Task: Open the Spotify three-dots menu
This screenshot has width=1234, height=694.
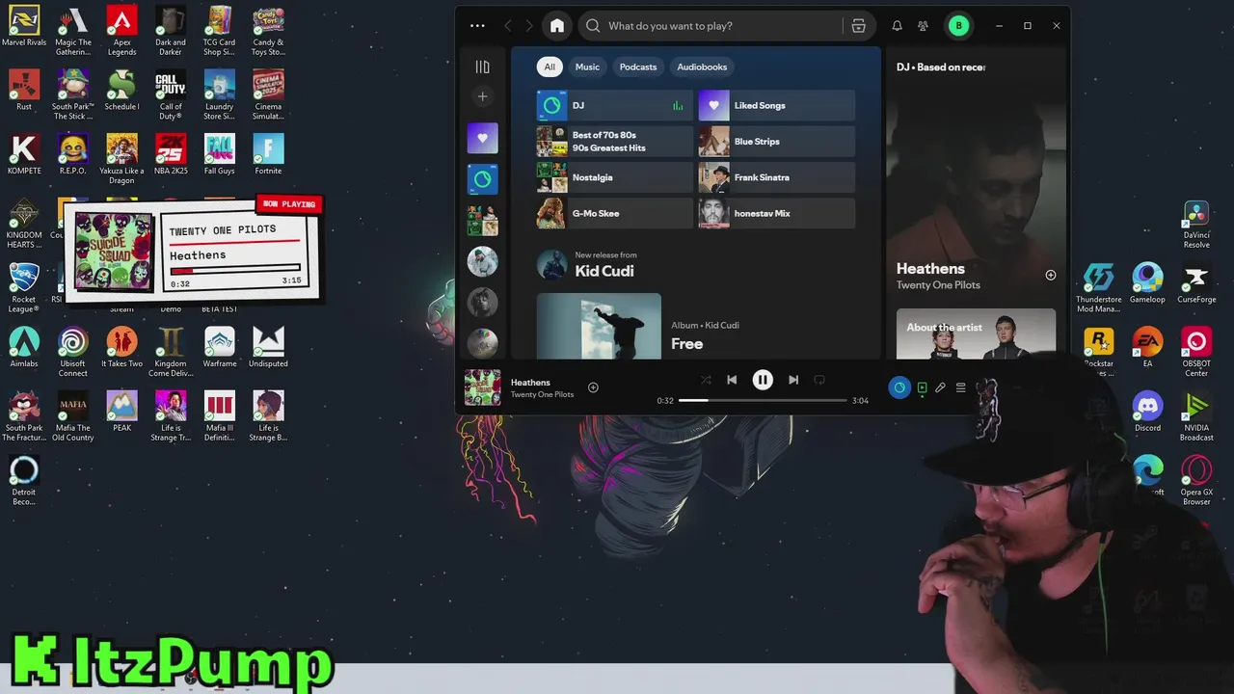Action: (x=477, y=26)
